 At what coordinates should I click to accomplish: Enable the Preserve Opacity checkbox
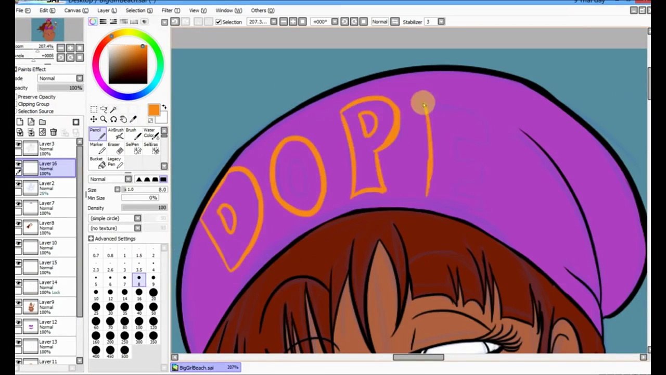point(16,97)
